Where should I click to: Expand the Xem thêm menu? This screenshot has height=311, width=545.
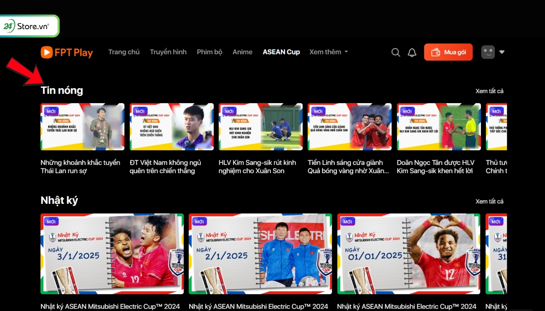(329, 52)
